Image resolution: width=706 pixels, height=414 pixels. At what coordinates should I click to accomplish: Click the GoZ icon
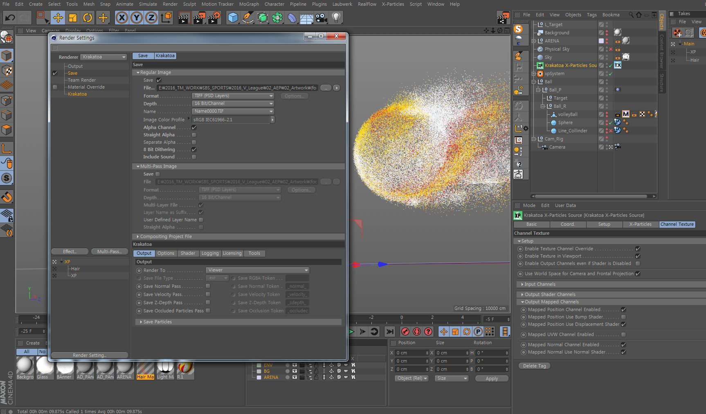518,174
